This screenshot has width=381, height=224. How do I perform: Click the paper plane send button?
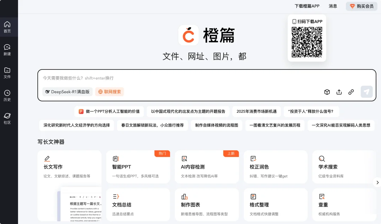click(x=367, y=92)
